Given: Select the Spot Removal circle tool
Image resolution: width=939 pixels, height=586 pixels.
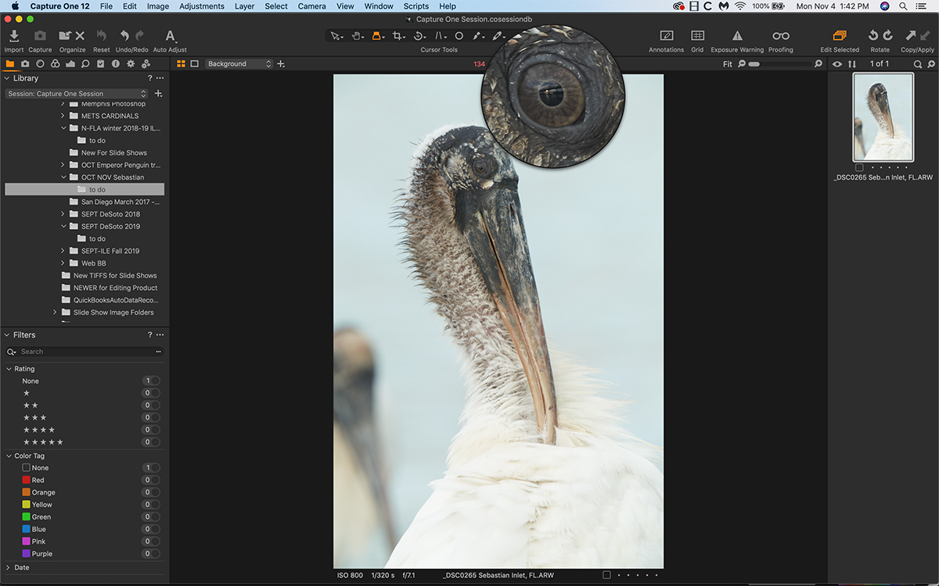Looking at the screenshot, I should (x=459, y=36).
